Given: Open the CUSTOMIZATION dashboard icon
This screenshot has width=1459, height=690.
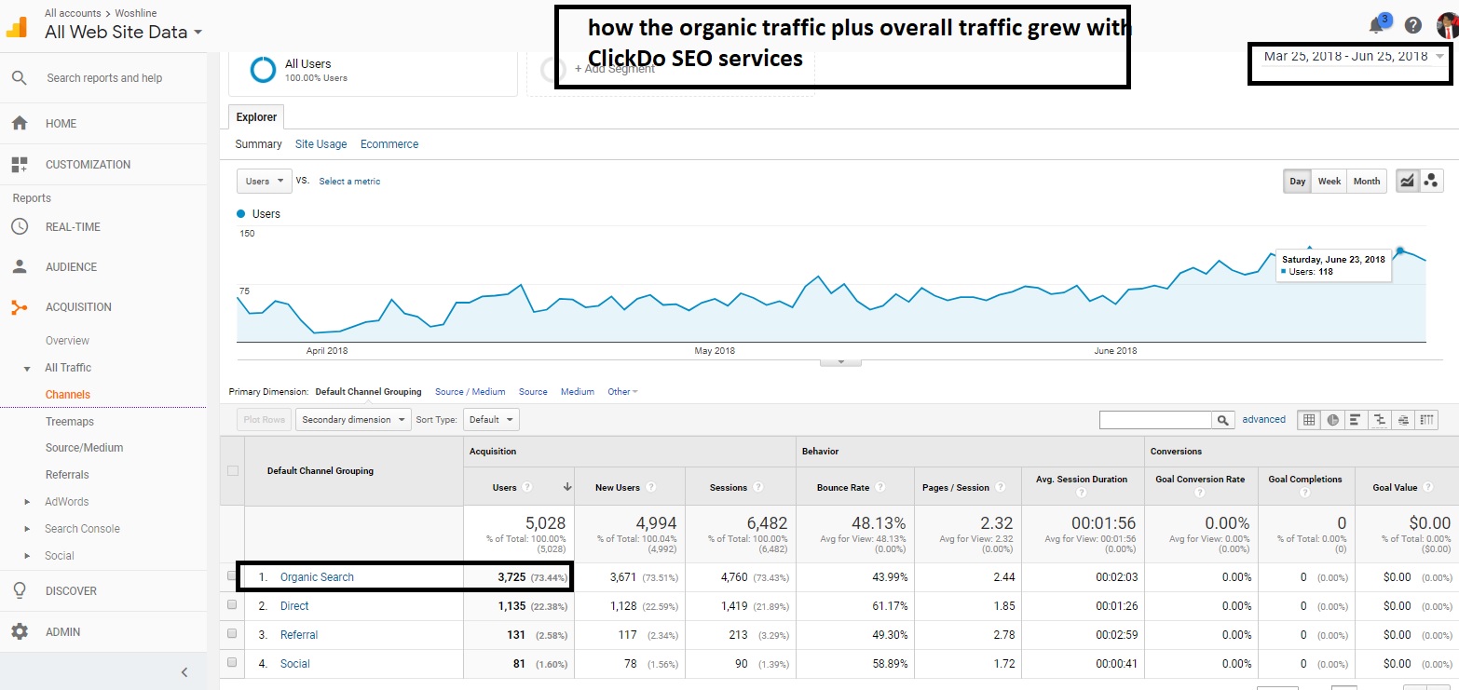Looking at the screenshot, I should [20, 164].
